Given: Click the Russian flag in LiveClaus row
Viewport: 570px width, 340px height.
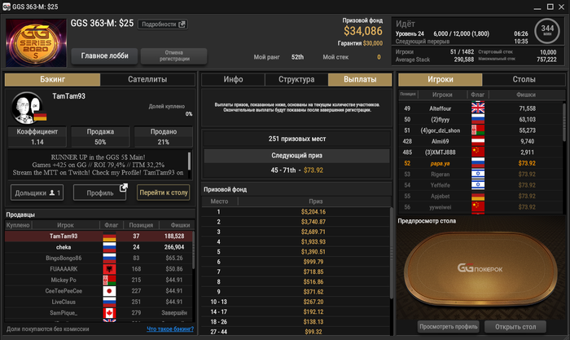Looking at the screenshot, I should (x=109, y=302).
